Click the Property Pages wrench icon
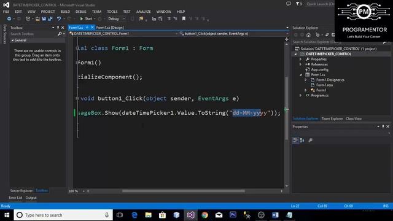The height and width of the screenshot is (221, 393). pyautogui.click(x=310, y=141)
